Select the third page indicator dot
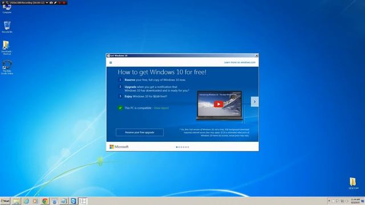Screen dimensions: 365x205 coord(181,147)
